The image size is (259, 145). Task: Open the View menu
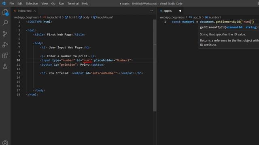pos(45,4)
